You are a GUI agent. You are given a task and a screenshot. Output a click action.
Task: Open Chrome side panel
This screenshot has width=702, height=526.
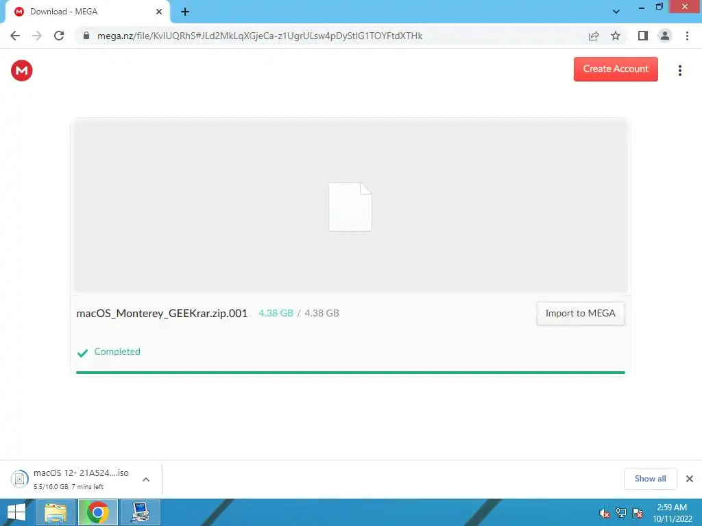[x=643, y=36]
